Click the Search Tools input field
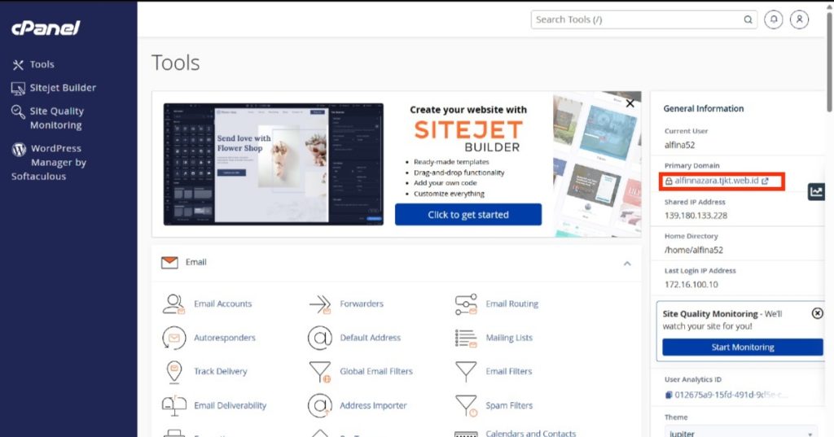The image size is (834, 437). pyautogui.click(x=637, y=20)
